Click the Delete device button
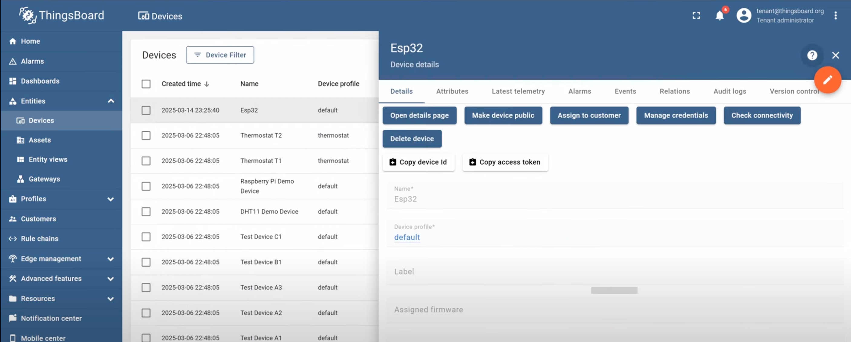Image resolution: width=851 pixels, height=342 pixels. coord(412,139)
